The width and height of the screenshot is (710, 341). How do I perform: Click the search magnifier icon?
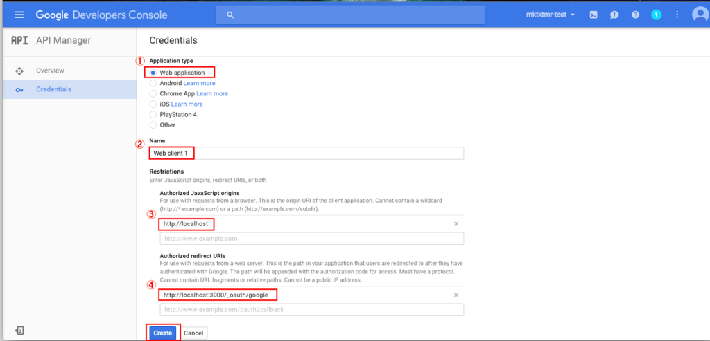pos(230,15)
